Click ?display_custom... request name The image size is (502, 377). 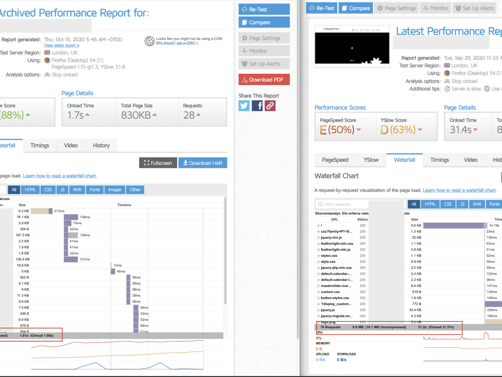click(x=336, y=304)
